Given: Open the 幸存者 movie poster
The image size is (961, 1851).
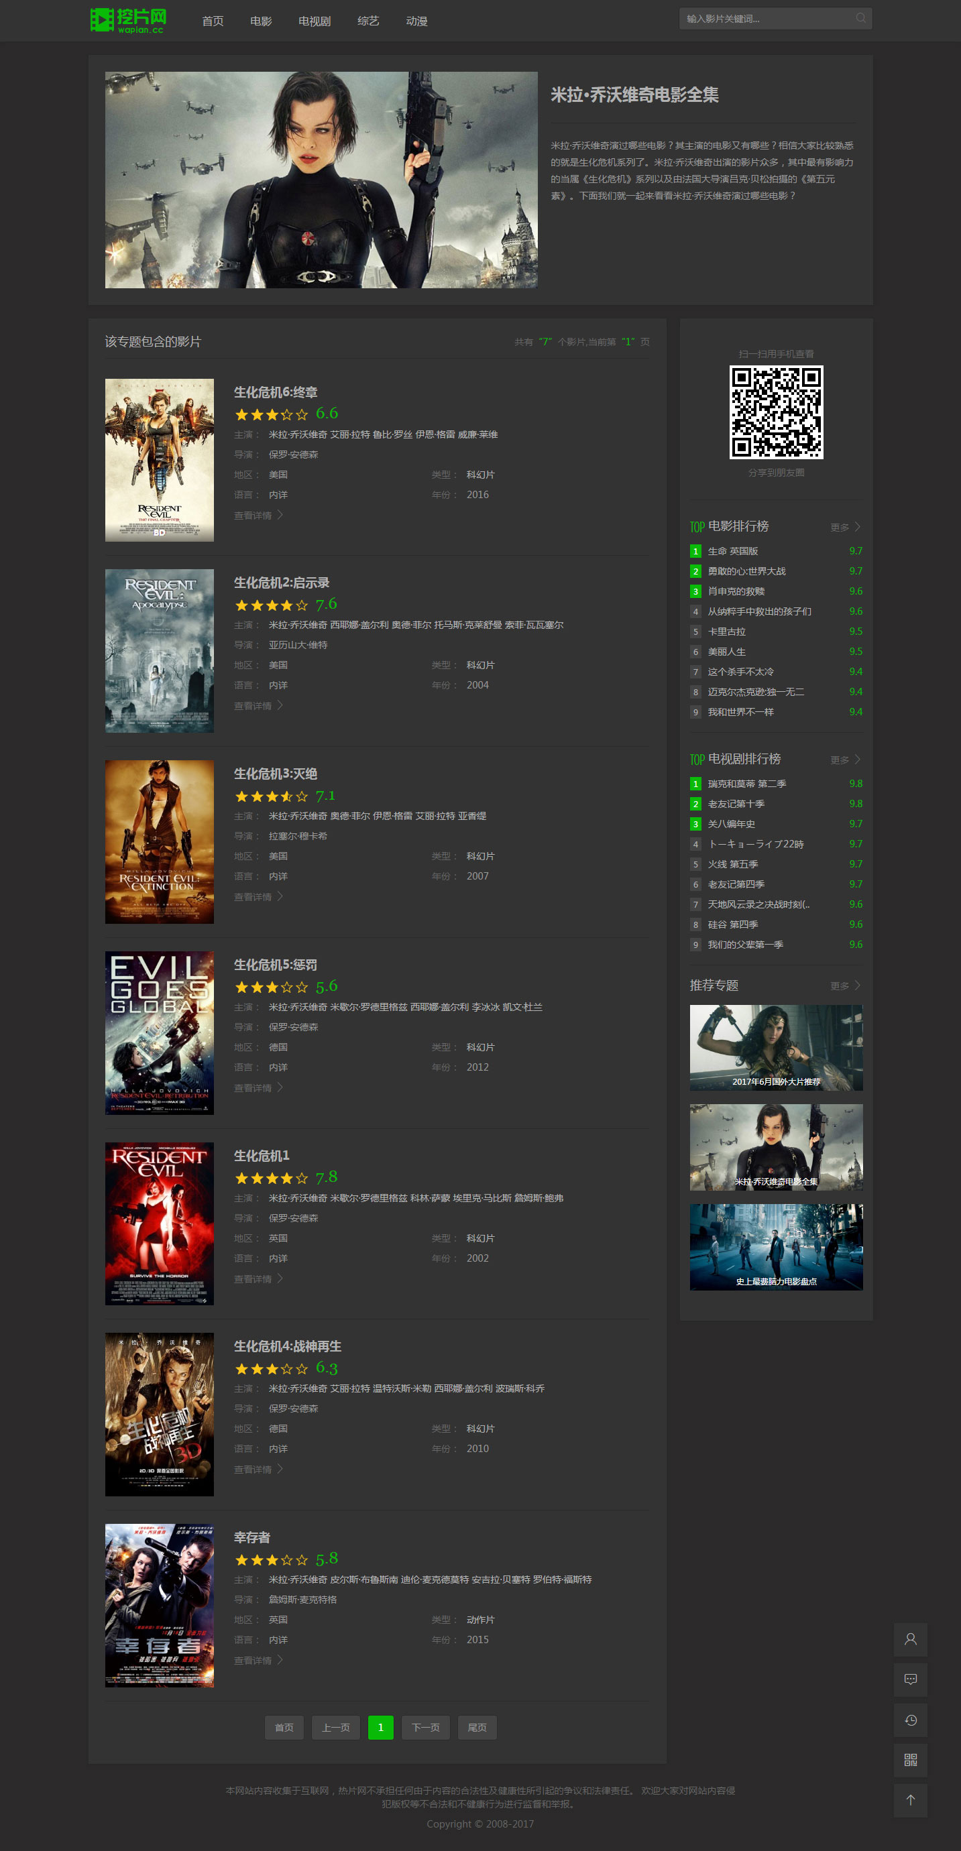Looking at the screenshot, I should coord(159,1605).
